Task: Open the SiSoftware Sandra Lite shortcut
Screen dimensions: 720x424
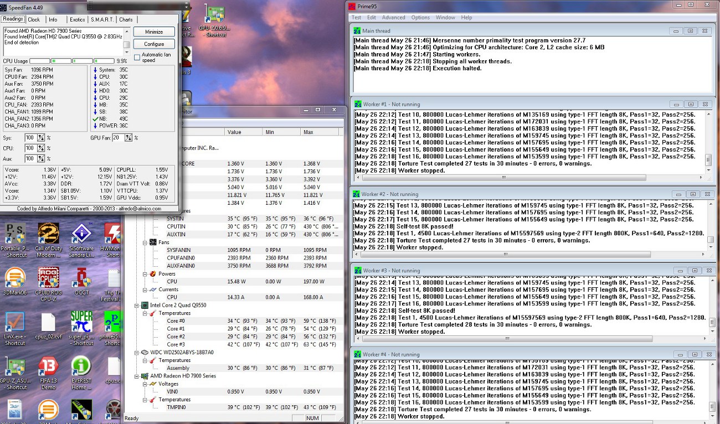Action: [x=82, y=234]
